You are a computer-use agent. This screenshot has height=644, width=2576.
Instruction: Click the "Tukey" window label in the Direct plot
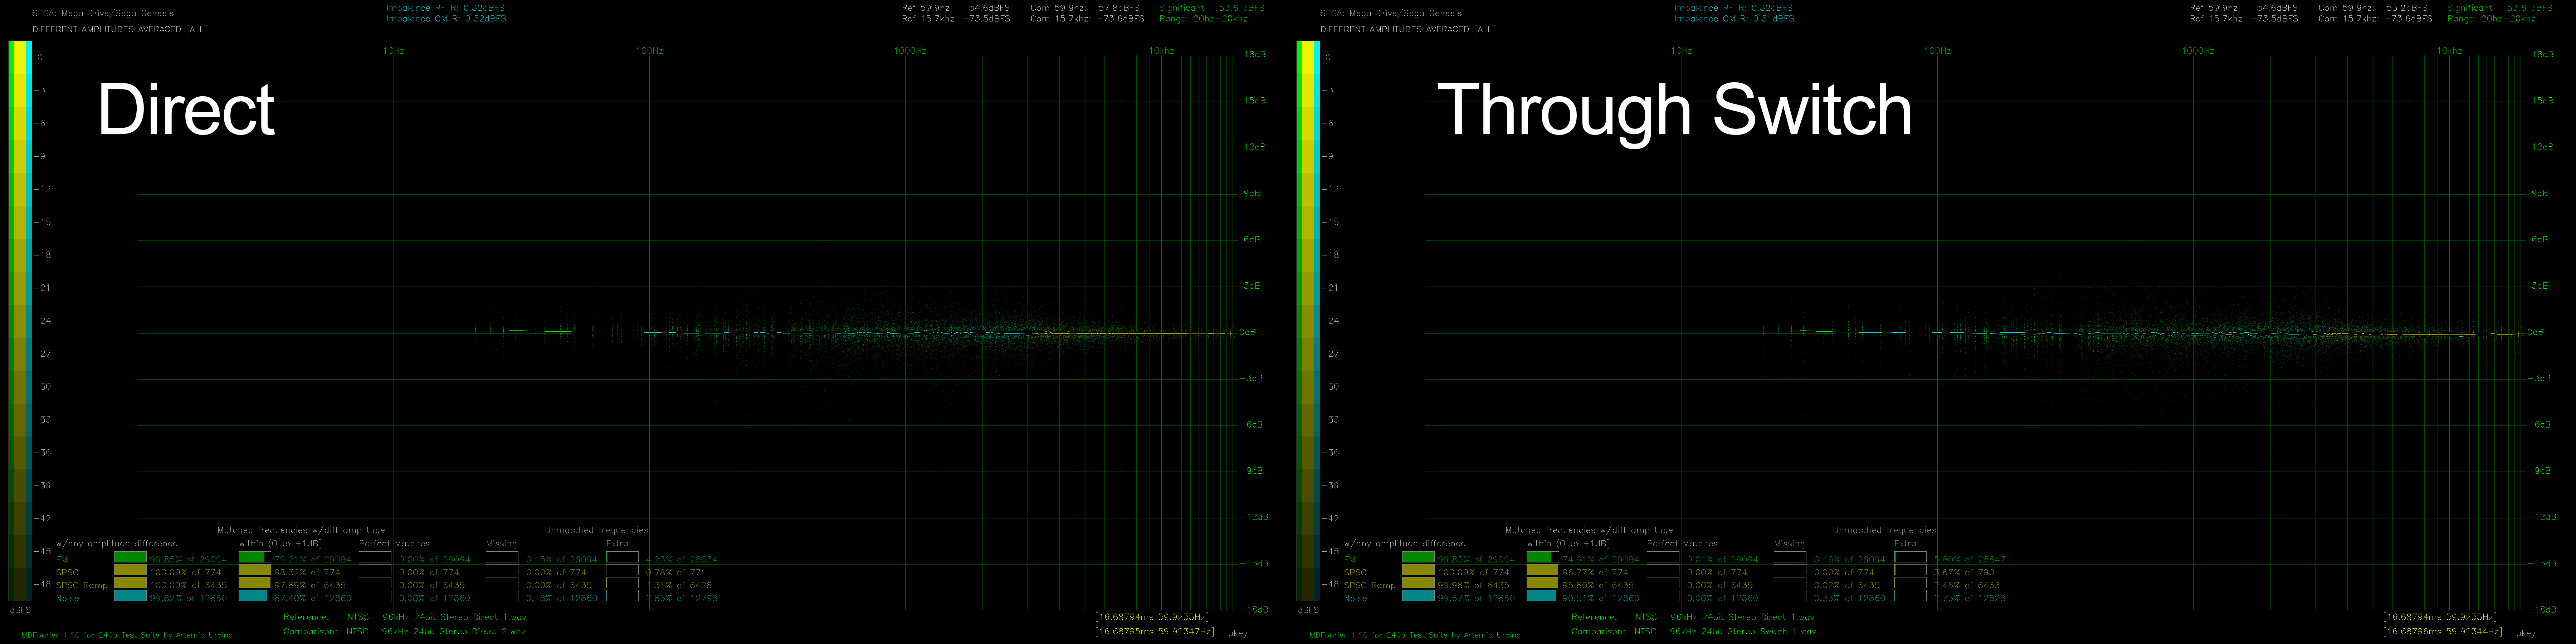(x=1235, y=633)
